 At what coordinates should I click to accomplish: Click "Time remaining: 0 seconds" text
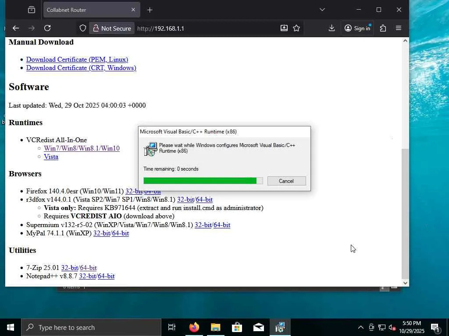[171, 169]
